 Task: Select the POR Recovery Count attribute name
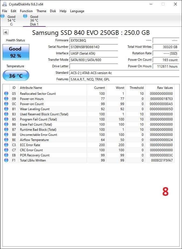click(35, 155)
